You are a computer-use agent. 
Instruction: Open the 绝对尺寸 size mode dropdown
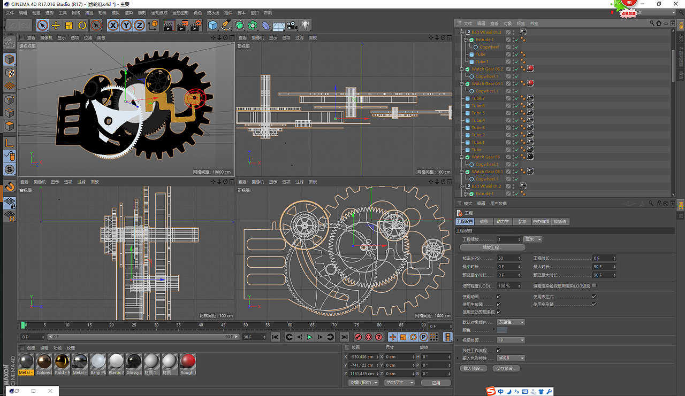pyautogui.click(x=400, y=383)
